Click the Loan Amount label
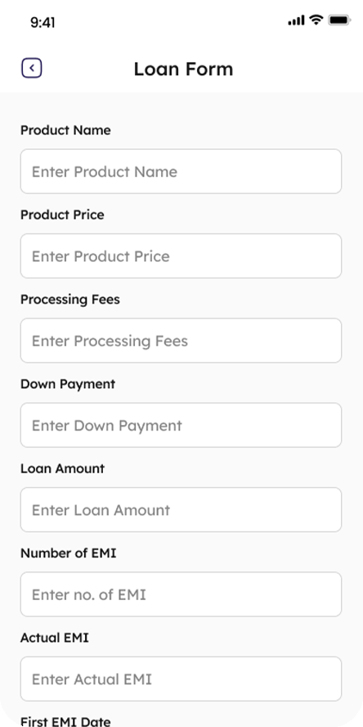Viewport: 363px width, 727px height. (x=62, y=469)
